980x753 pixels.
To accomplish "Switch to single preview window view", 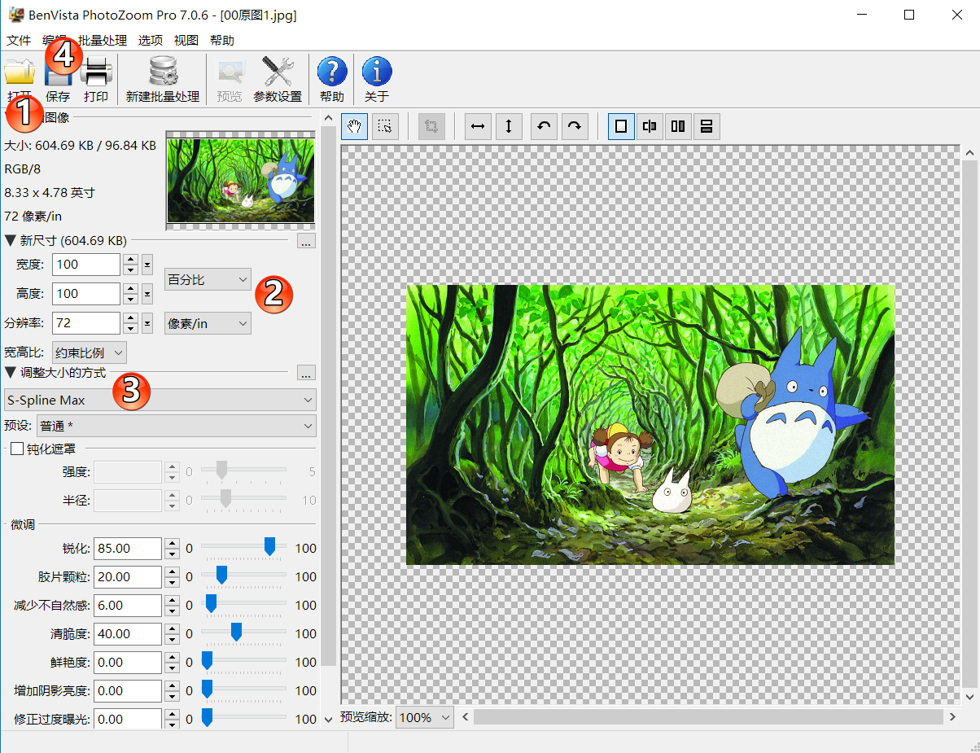I will coord(621,126).
